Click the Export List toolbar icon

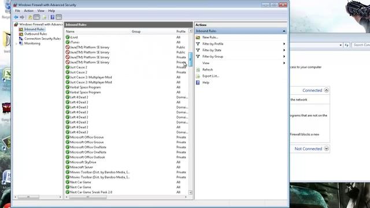point(44,17)
